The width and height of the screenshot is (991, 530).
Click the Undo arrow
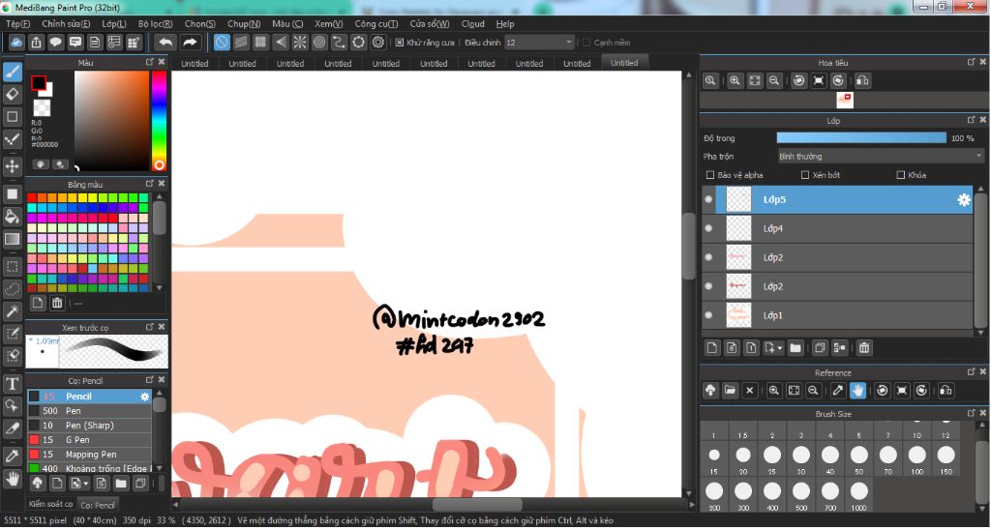click(x=165, y=43)
